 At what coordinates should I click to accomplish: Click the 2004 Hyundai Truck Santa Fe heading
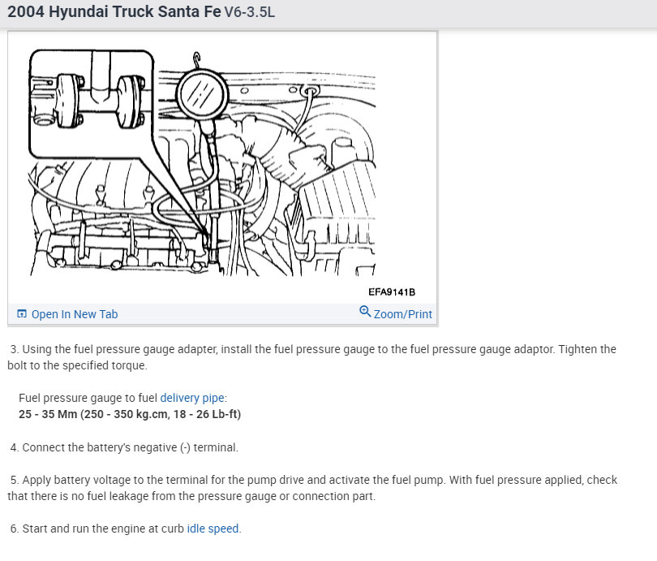pyautogui.click(x=114, y=11)
